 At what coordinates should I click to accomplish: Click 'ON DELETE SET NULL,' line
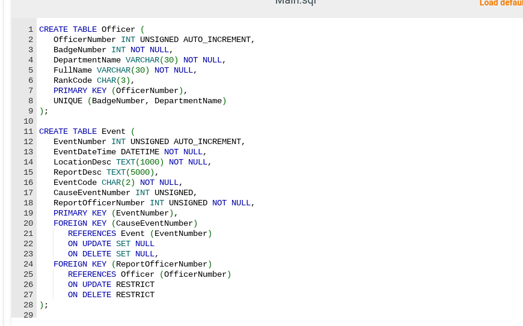coord(113,254)
